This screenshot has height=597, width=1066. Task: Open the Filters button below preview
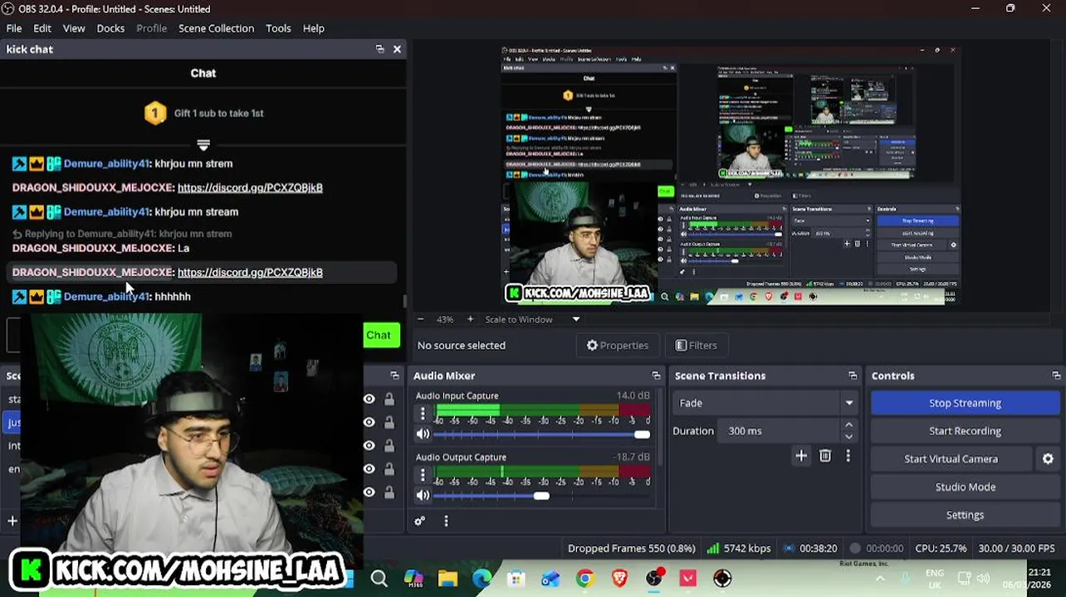coord(696,345)
